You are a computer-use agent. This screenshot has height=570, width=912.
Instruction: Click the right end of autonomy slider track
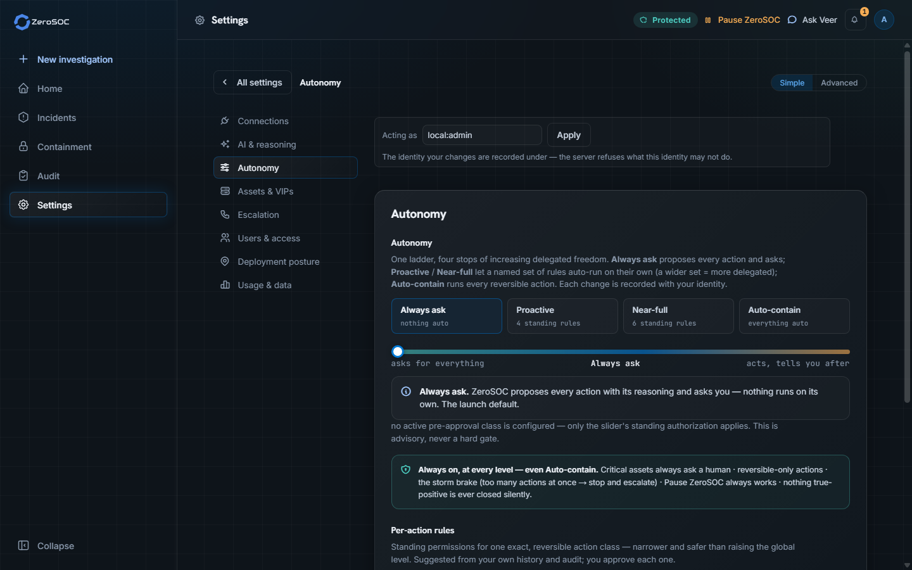(847, 351)
